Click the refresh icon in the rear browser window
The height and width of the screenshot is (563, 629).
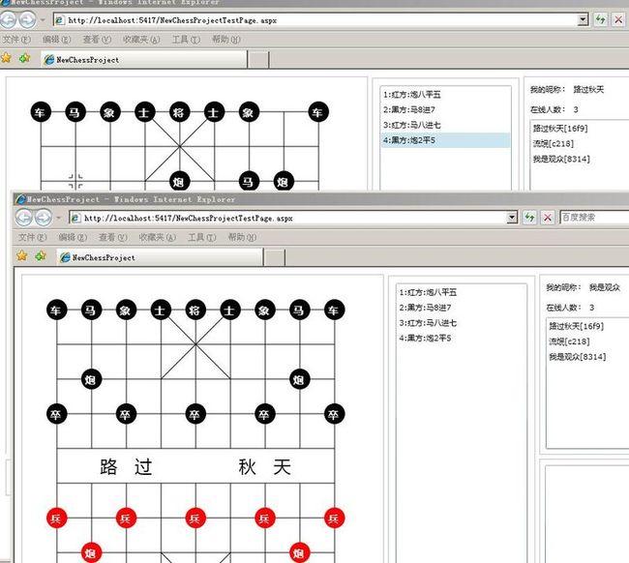tap(601, 19)
